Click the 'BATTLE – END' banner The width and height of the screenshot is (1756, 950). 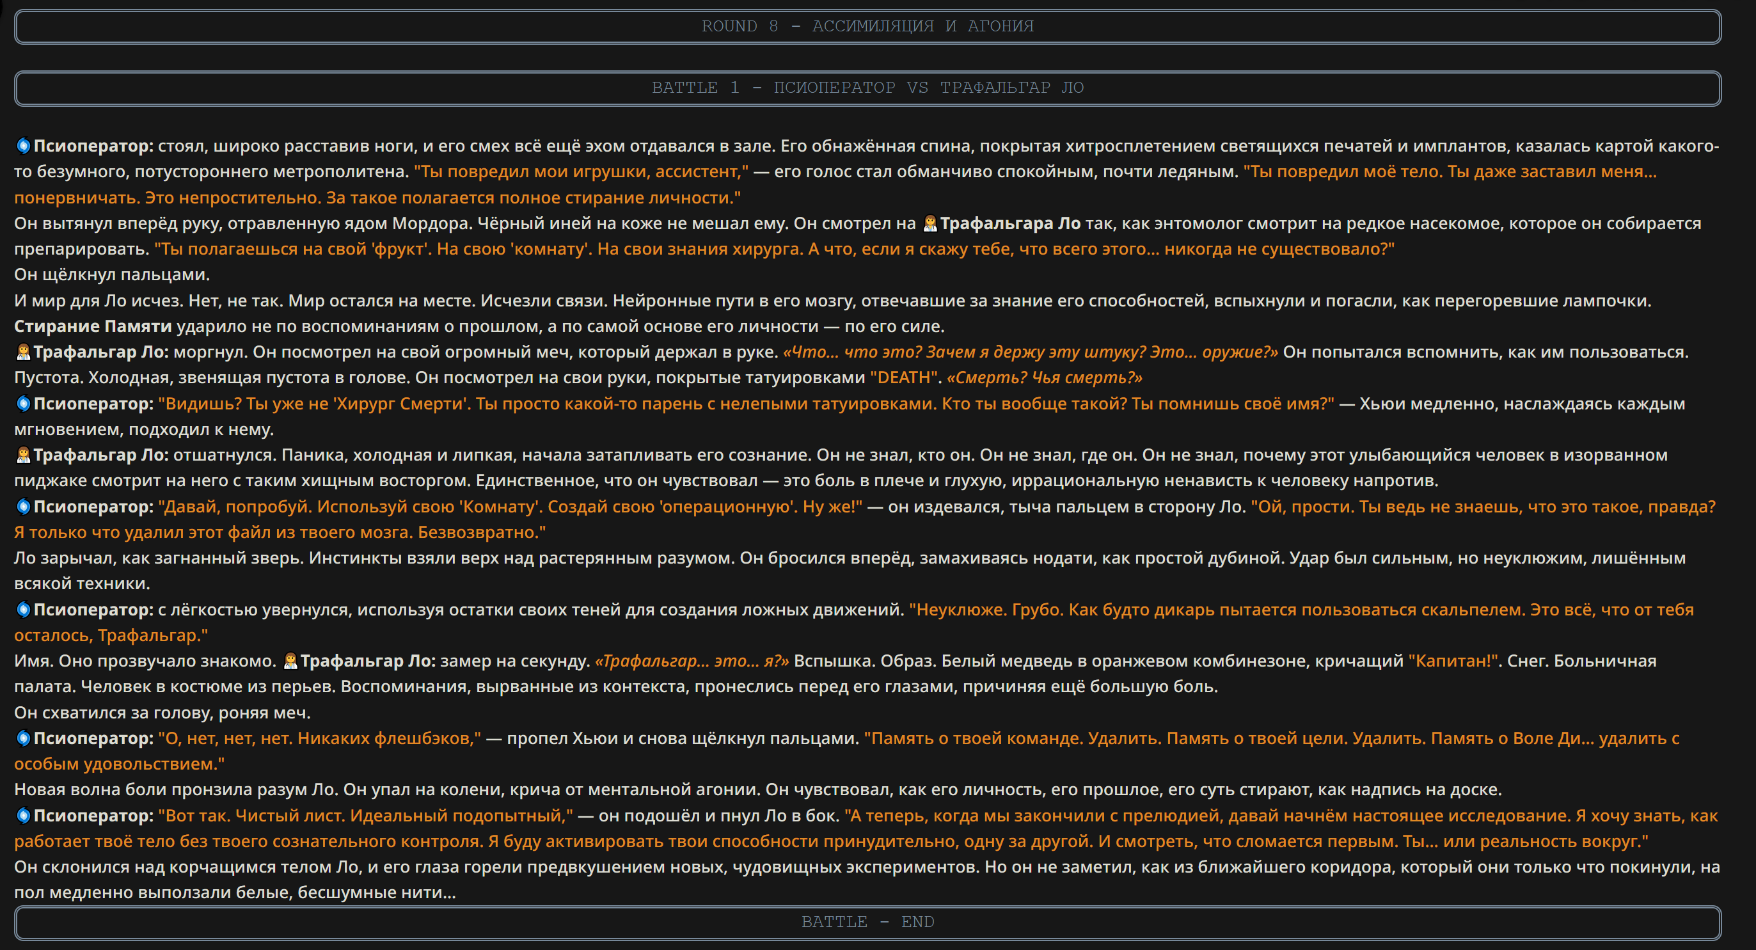click(868, 922)
